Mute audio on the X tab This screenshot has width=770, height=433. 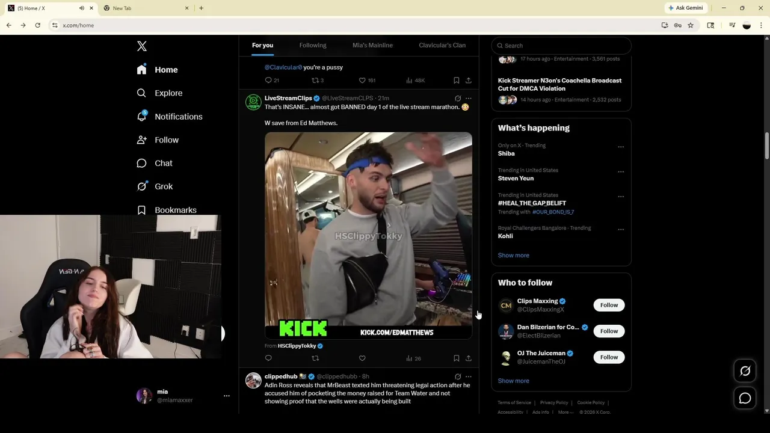[x=82, y=8]
